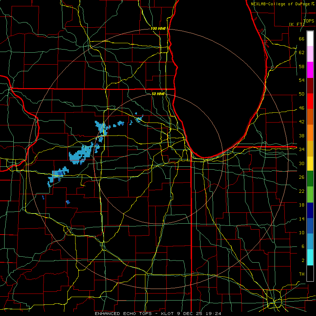Screen dimensions: 316x316
Task: Click the light steel-blue legend swatch
Action: tap(310, 242)
